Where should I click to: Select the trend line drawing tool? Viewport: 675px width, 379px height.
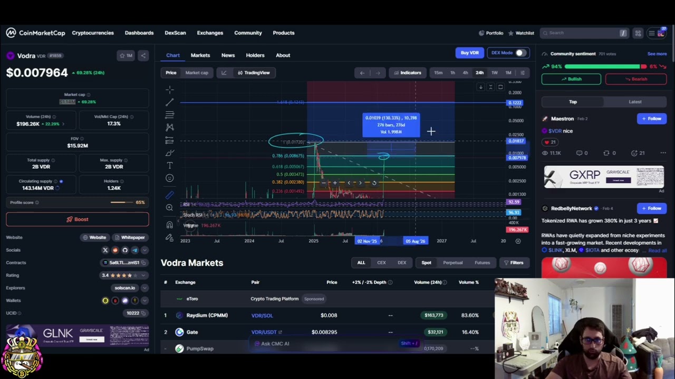click(169, 102)
